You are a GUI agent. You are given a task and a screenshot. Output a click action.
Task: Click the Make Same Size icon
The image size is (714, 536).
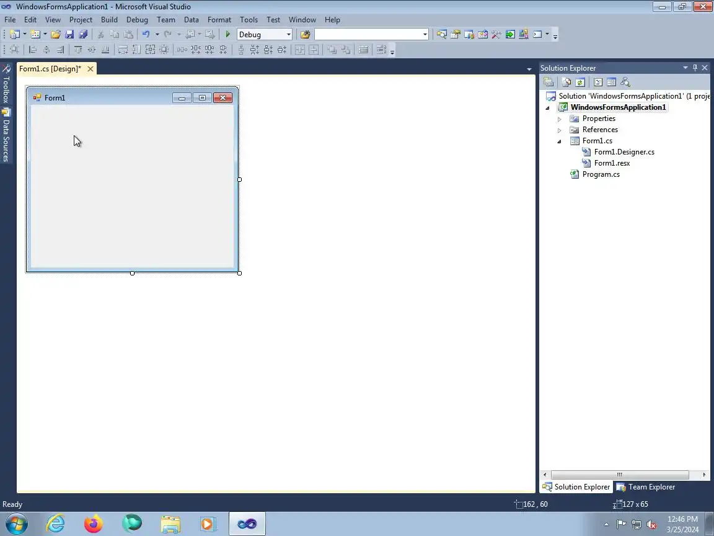pyautogui.click(x=150, y=50)
